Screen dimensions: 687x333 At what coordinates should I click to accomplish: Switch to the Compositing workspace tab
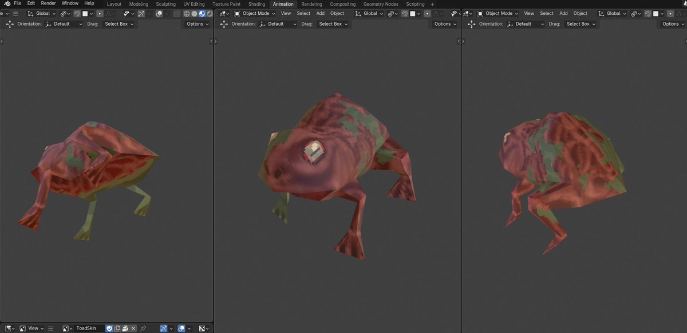pos(343,4)
